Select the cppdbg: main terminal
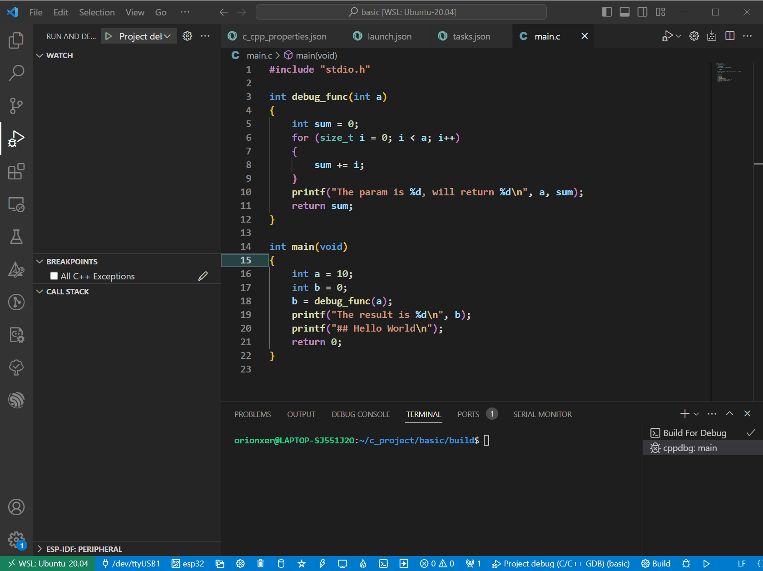 [x=703, y=448]
